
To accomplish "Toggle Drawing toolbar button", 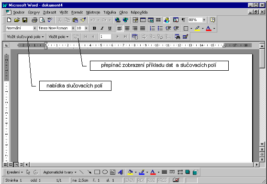I will 167,20.
